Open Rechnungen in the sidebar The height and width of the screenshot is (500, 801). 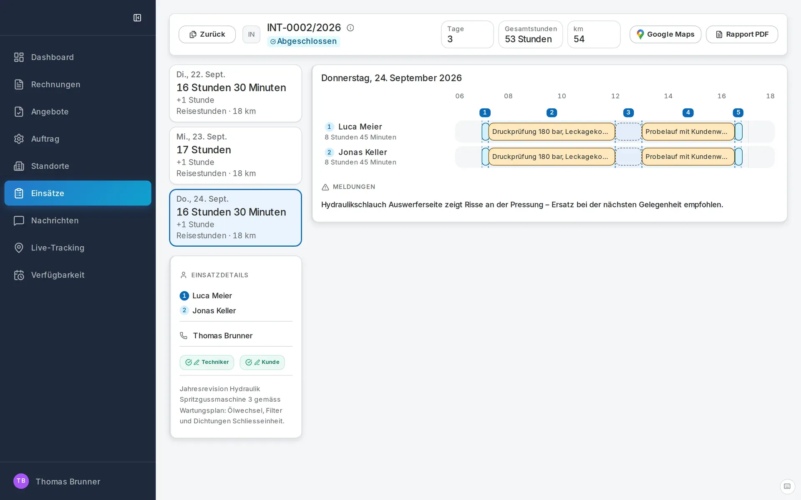(x=78, y=84)
